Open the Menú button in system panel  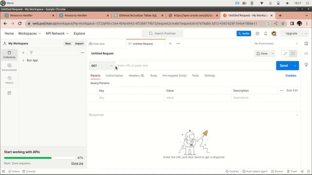click(x=7, y=3)
